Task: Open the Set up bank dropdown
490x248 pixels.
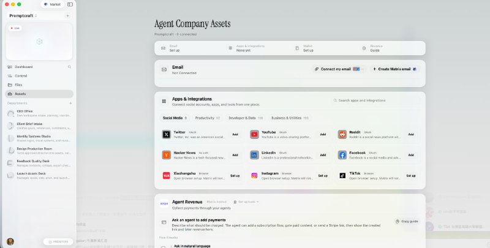Action: [246, 202]
